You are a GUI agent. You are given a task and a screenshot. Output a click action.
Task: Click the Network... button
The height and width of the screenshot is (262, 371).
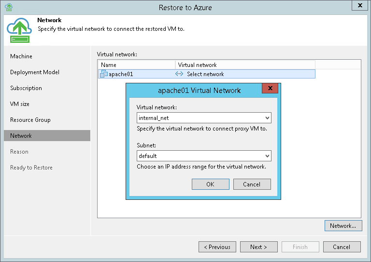tap(342, 226)
